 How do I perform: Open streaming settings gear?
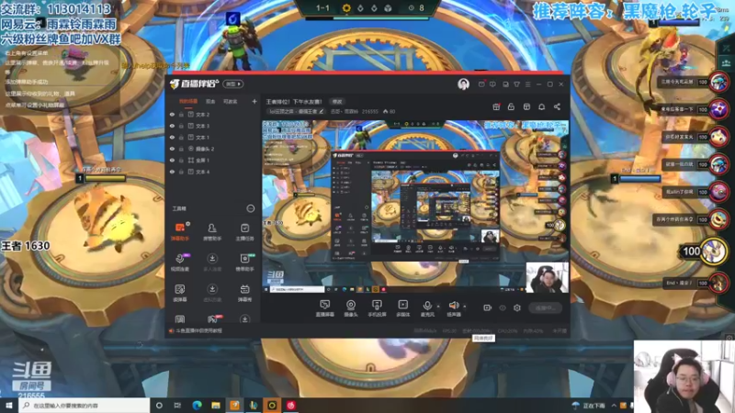(x=517, y=307)
